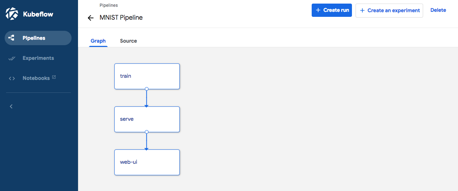Screen dimensions: 458x191
Task: Click the plus icon on Create run
Action: (318, 10)
